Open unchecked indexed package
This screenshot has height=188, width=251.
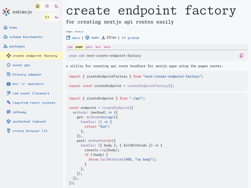point(29,122)
